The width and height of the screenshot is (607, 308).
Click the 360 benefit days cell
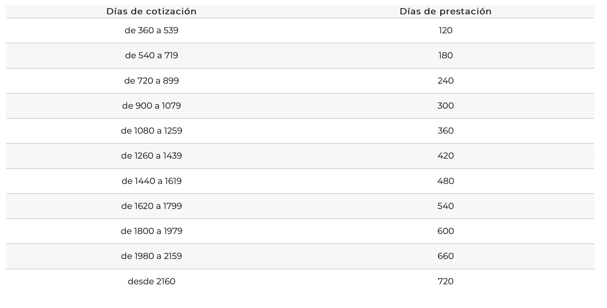coord(445,131)
